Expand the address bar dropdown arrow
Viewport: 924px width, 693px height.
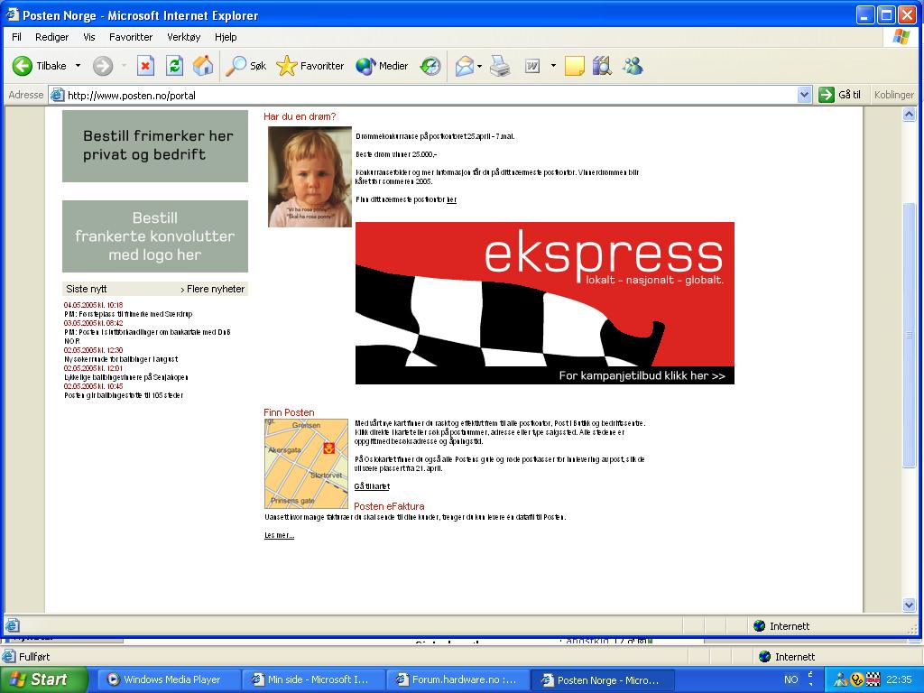click(x=804, y=95)
